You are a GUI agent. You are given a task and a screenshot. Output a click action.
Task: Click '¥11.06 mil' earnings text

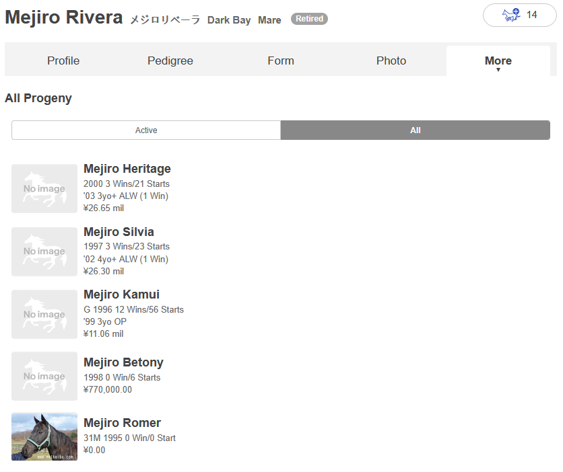(x=104, y=334)
